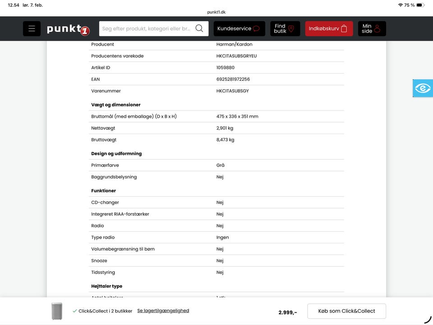Open Indkøbskurv shopping cart
Image resolution: width=433 pixels, height=325 pixels.
(329, 28)
